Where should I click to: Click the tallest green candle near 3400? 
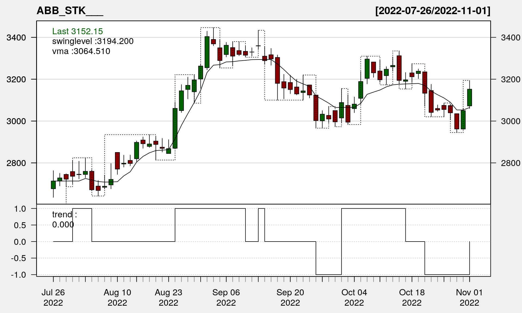[207, 52]
